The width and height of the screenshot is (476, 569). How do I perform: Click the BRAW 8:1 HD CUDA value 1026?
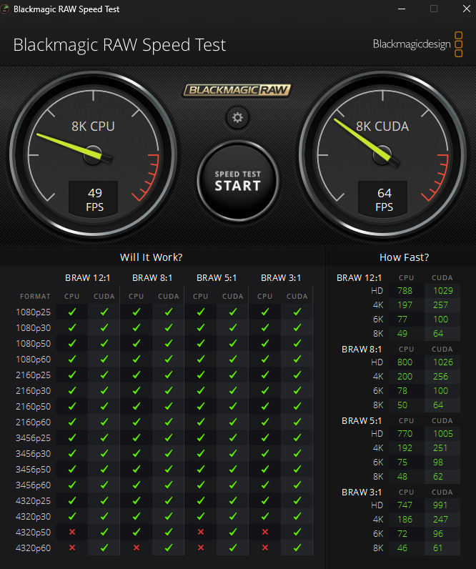[x=443, y=362]
